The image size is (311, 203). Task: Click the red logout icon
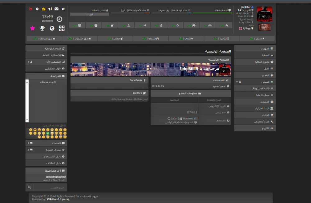click(x=30, y=9)
